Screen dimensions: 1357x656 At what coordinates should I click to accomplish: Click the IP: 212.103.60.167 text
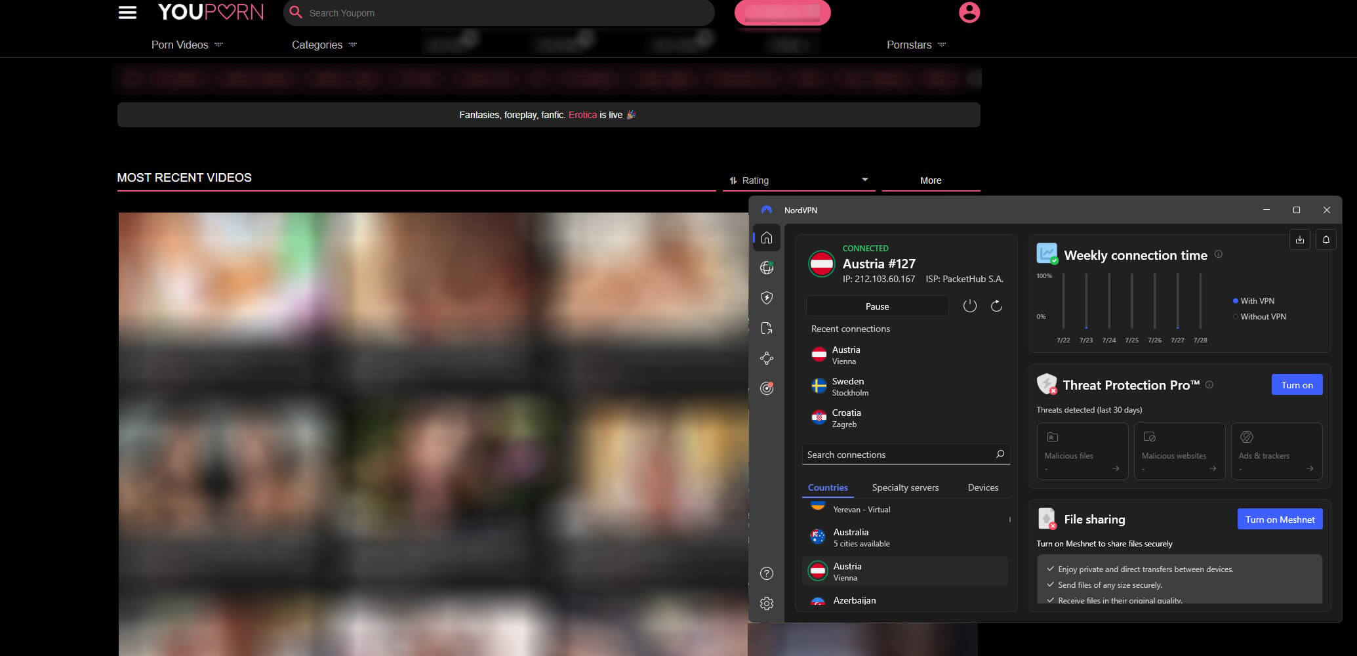(879, 279)
